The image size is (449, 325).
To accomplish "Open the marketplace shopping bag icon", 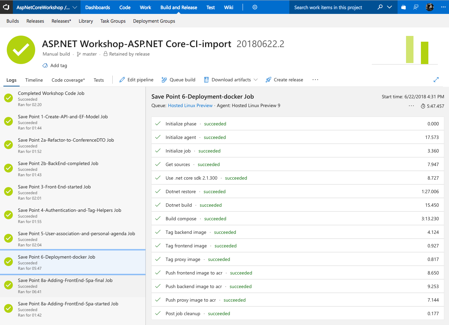I will [403, 7].
